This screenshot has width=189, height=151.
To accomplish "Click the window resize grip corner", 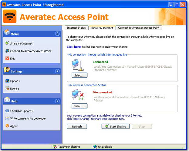I will tap(184, 147).
